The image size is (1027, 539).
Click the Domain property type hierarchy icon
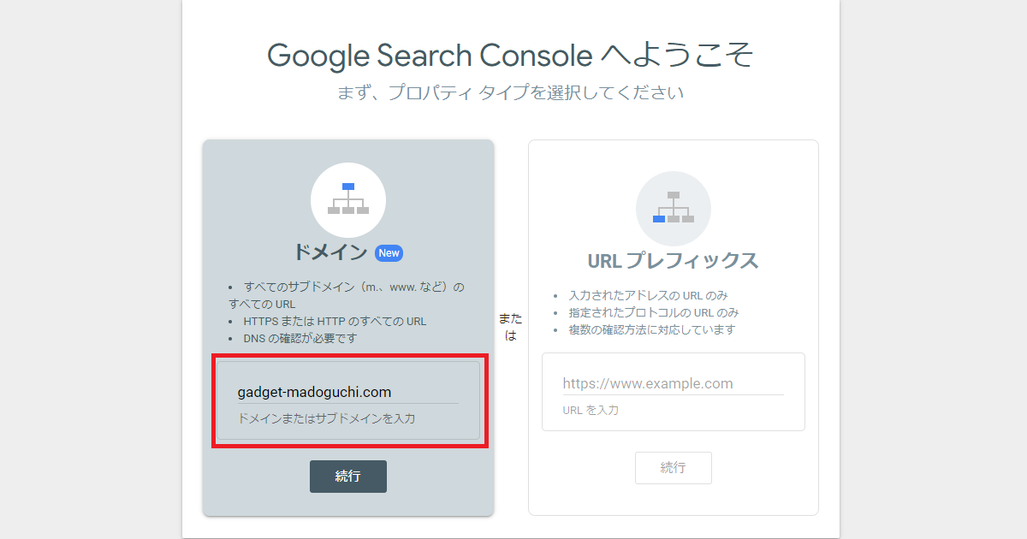(348, 200)
